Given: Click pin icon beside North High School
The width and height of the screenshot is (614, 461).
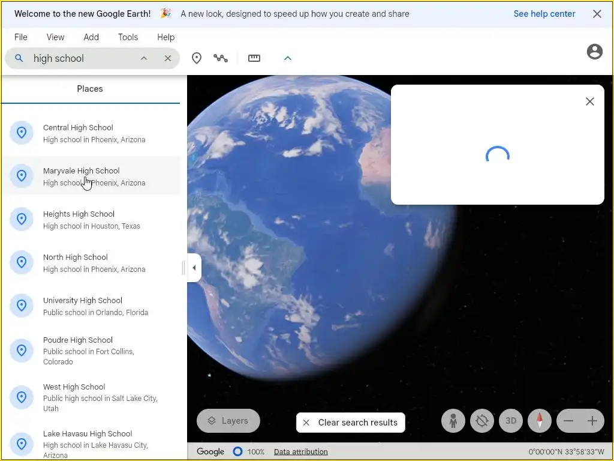Looking at the screenshot, I should tap(22, 262).
